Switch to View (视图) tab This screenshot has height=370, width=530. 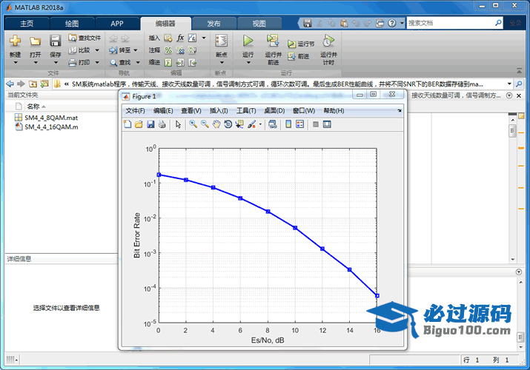coord(259,24)
